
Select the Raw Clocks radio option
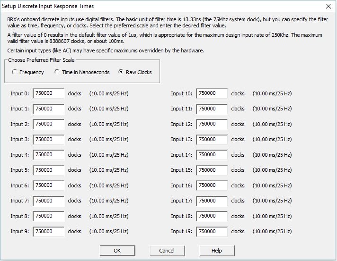121,72
